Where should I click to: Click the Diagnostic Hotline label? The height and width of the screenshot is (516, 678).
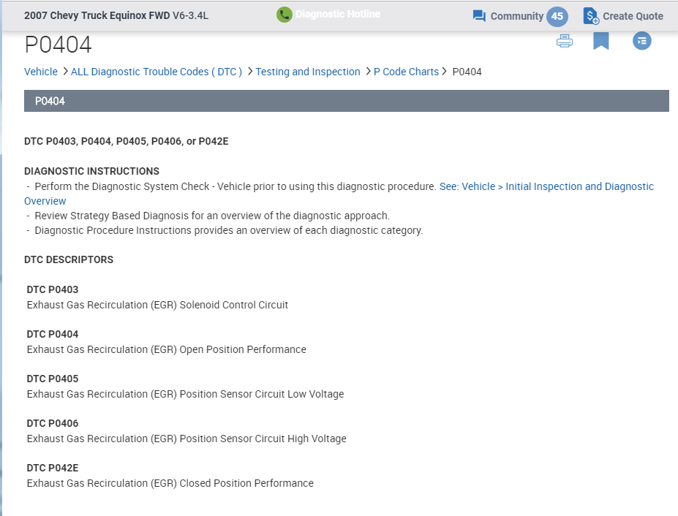tap(337, 14)
